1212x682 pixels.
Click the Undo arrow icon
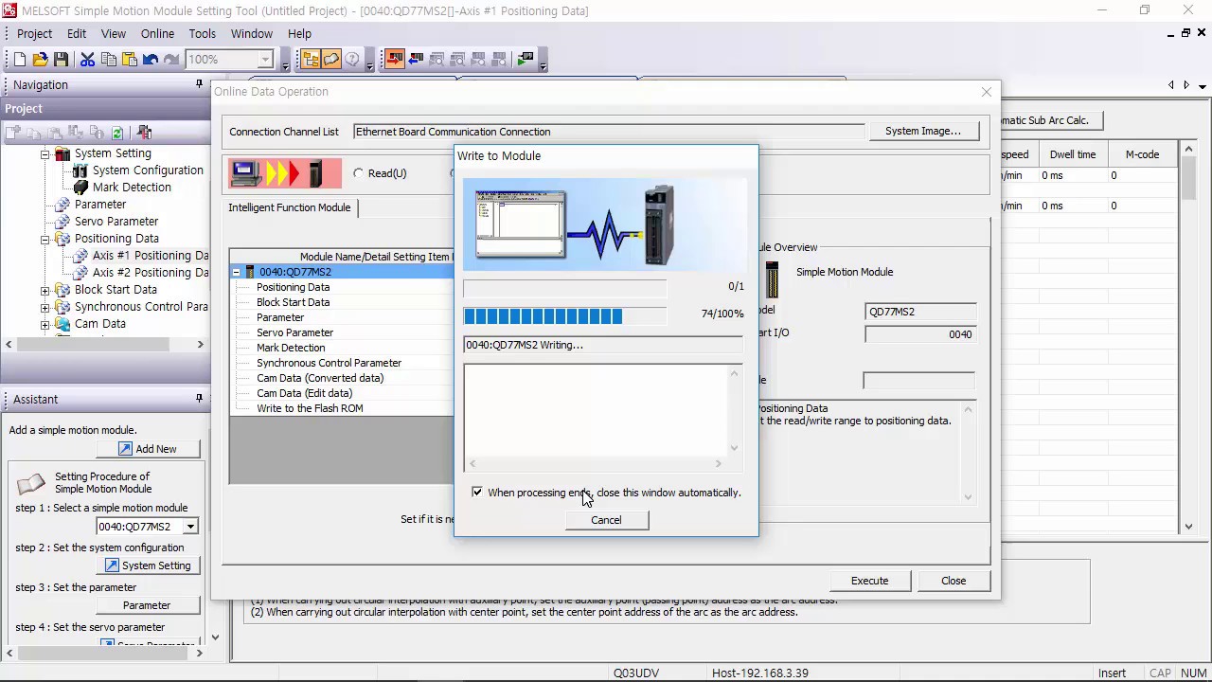click(x=151, y=60)
